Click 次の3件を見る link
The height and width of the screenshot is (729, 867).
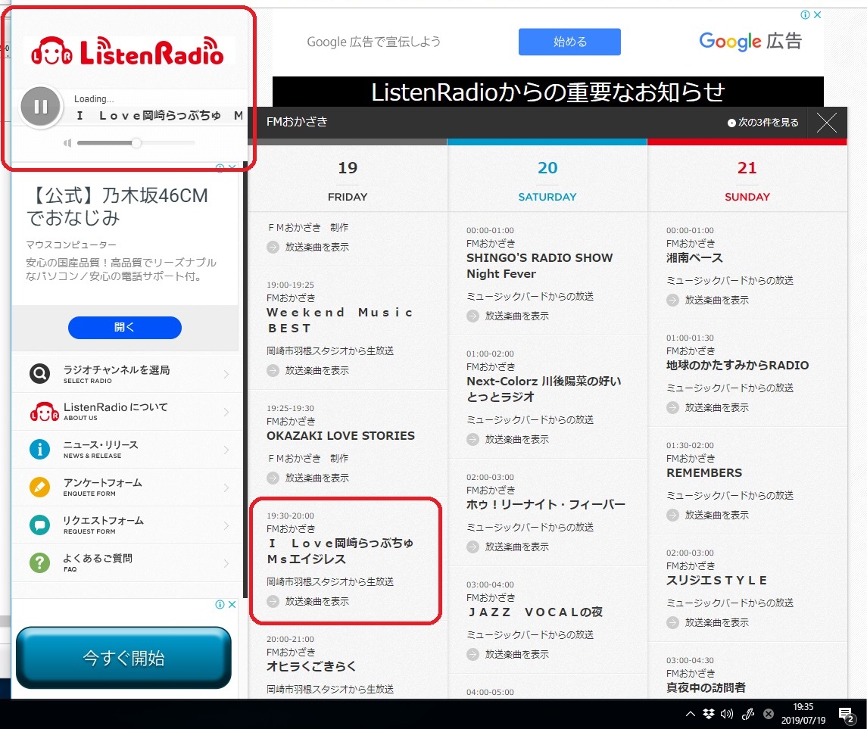point(763,122)
